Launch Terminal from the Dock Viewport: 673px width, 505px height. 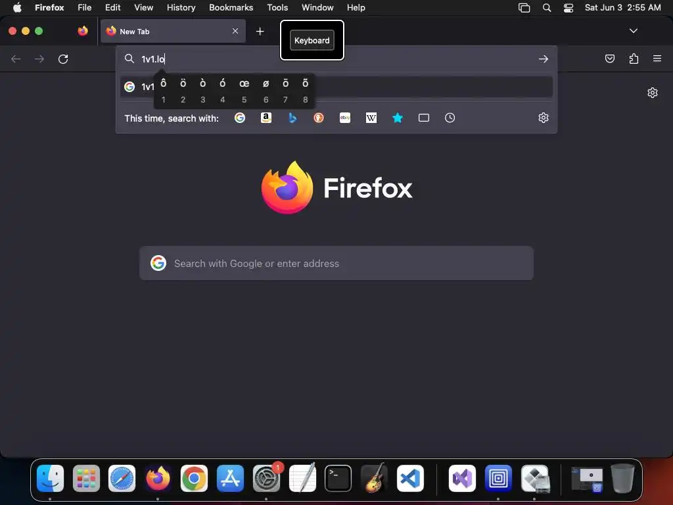(x=338, y=478)
